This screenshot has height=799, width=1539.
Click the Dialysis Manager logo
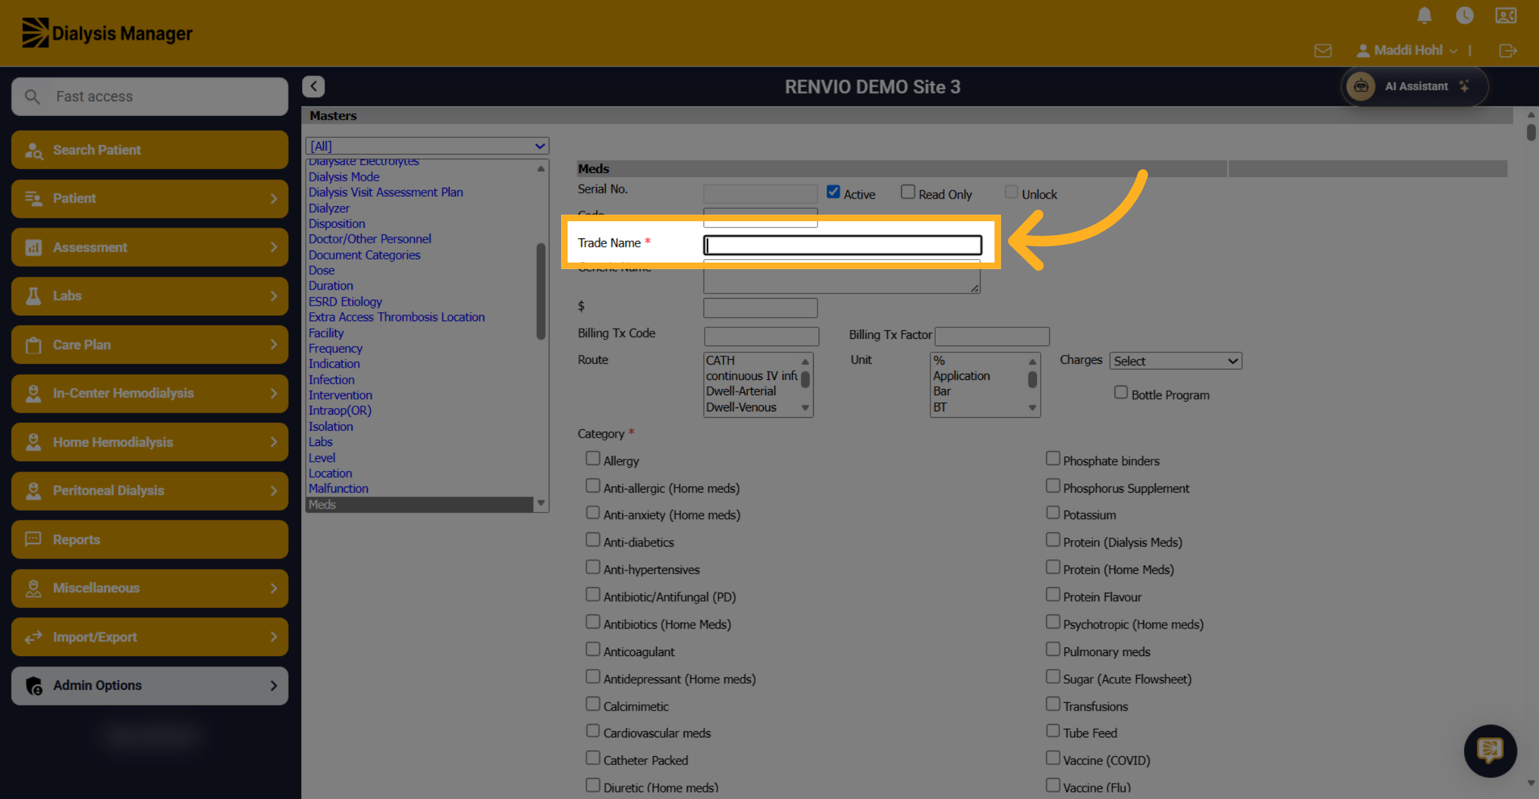pyautogui.click(x=107, y=33)
